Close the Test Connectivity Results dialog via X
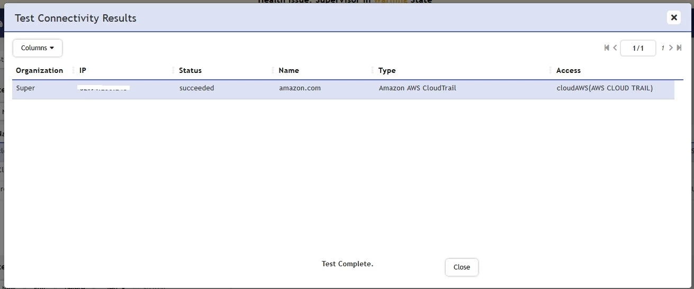694x289 pixels. tap(673, 17)
